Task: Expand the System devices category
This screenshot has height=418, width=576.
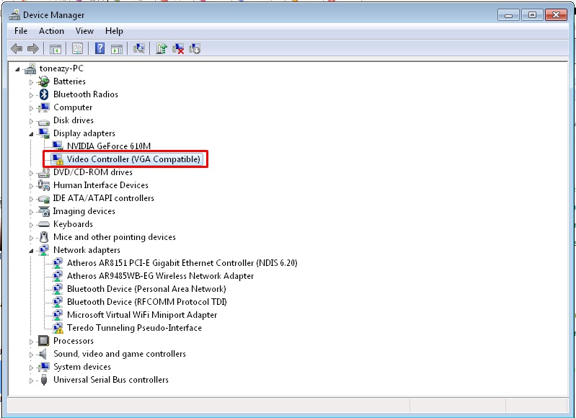Action: coord(31,368)
